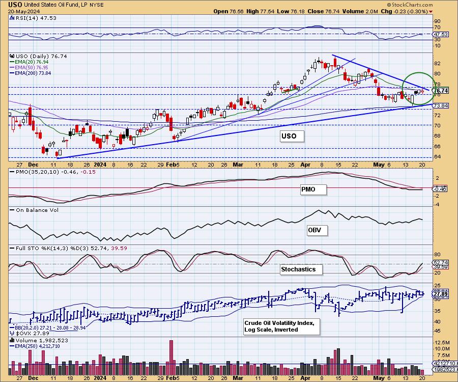Click the 'United States Oil Fund, LP' name
458x382 pixels.
tap(54, 5)
